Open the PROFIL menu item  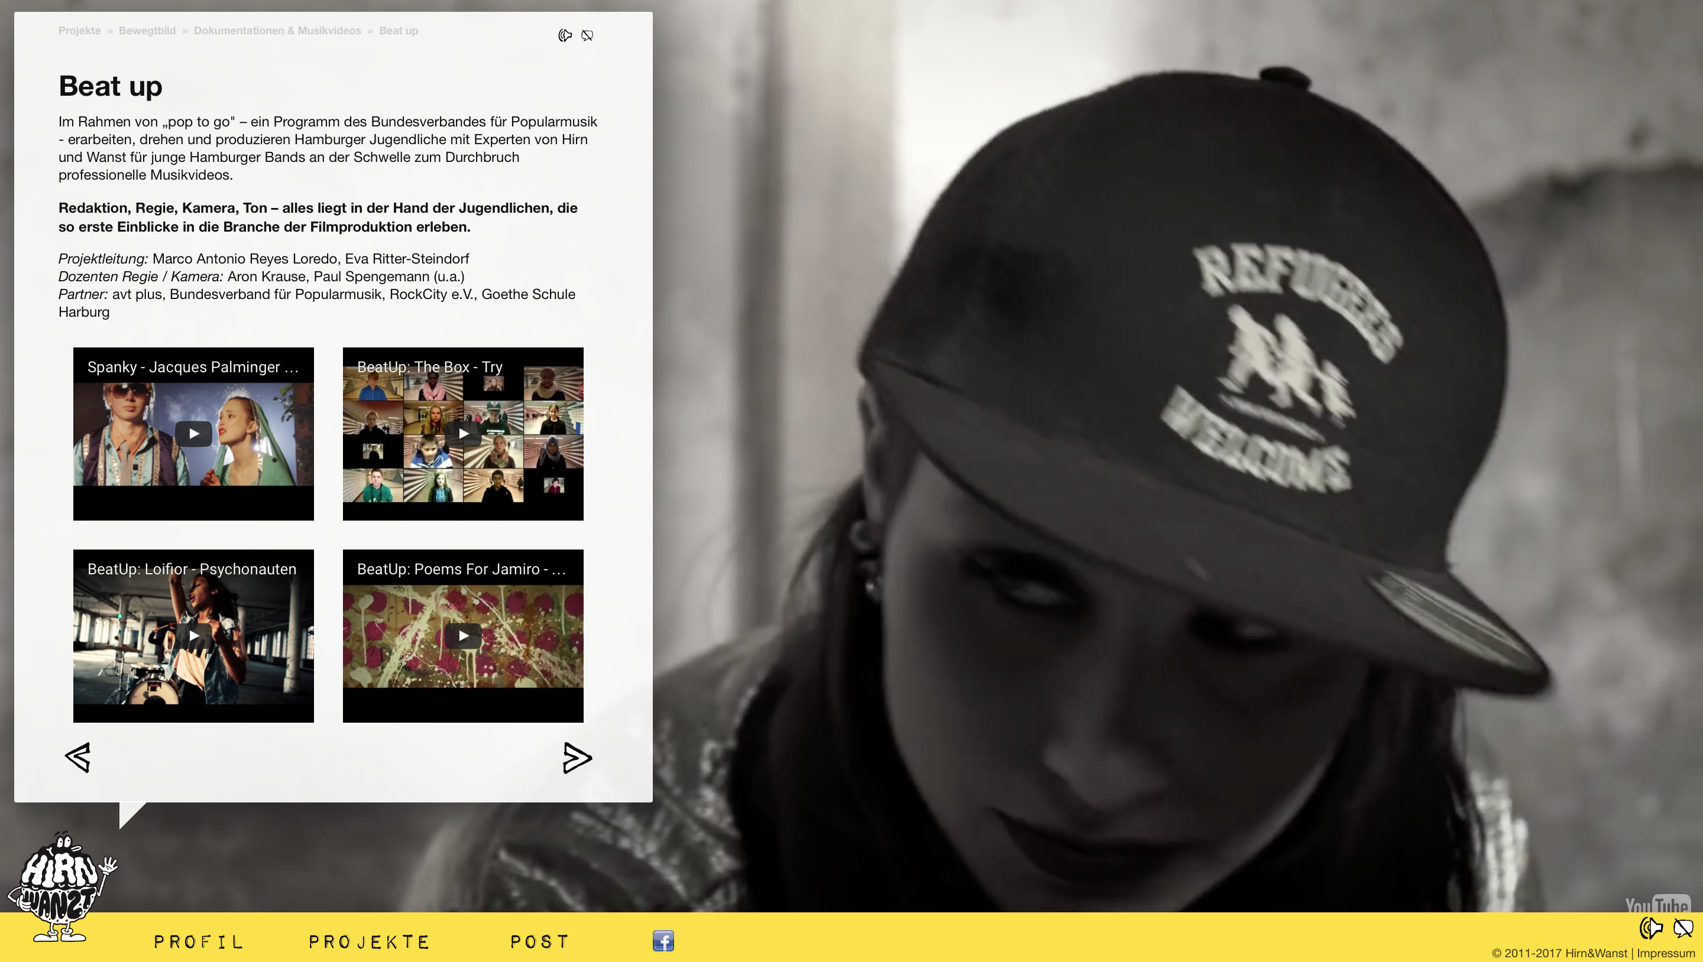[198, 941]
